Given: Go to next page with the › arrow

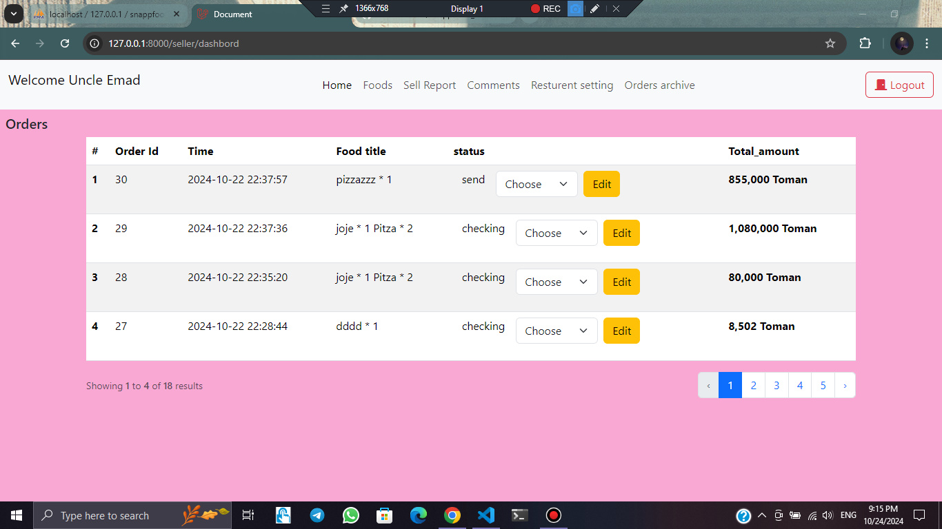Looking at the screenshot, I should [x=845, y=385].
